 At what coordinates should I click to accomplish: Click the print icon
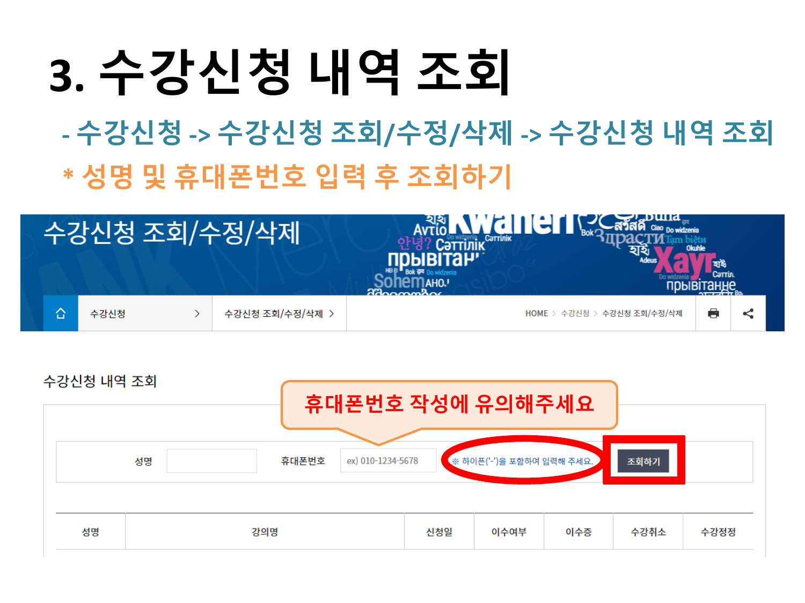click(x=713, y=314)
